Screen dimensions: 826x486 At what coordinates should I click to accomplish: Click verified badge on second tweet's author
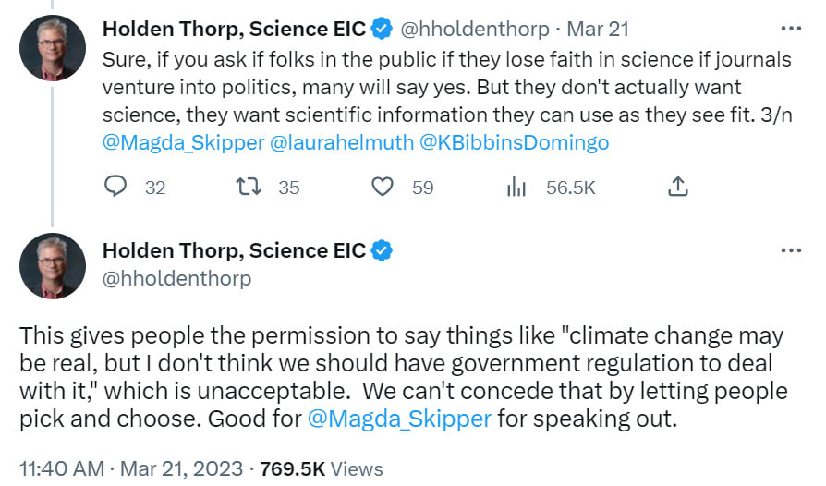(382, 250)
